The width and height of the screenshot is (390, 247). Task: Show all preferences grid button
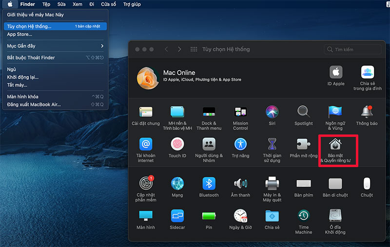194,49
